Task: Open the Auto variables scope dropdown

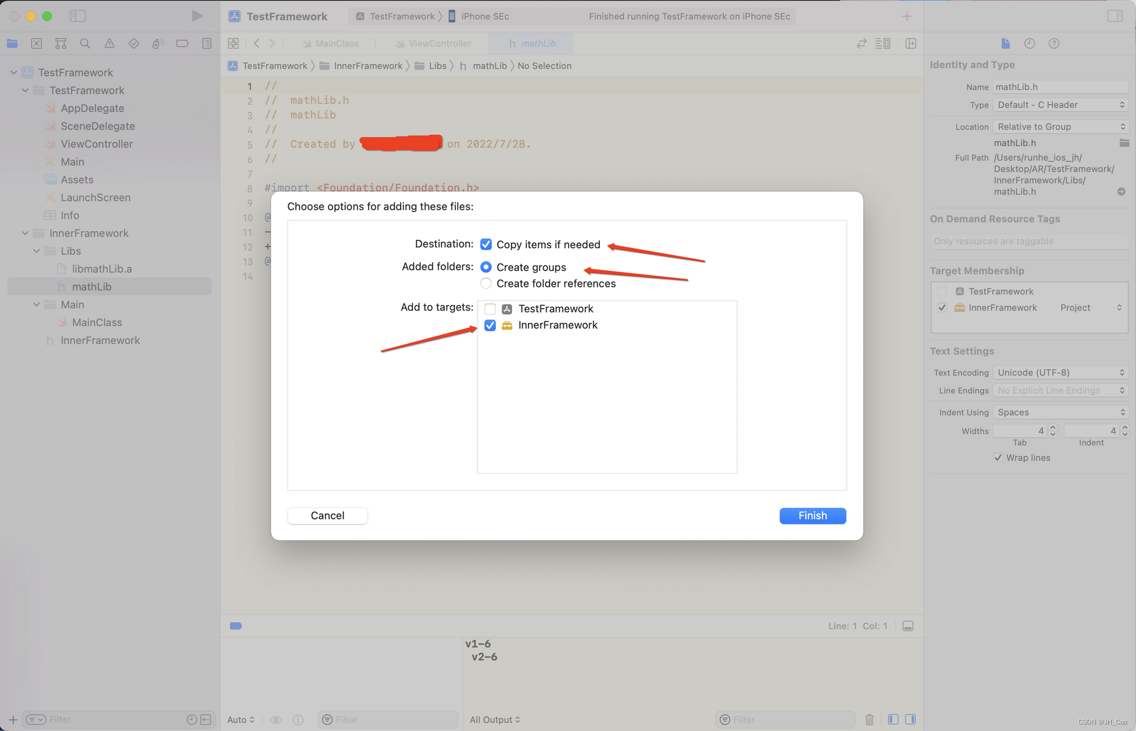Action: [241, 720]
